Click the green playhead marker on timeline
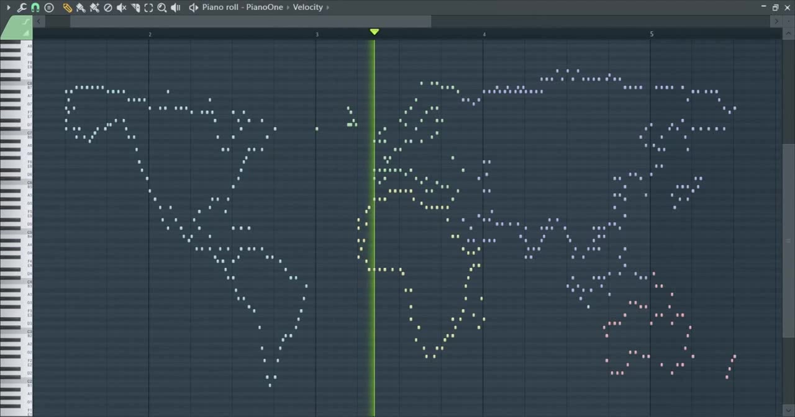This screenshot has width=795, height=417. (374, 32)
